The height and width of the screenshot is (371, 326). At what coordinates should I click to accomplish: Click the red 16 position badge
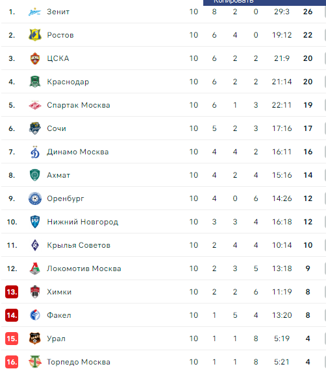(12, 362)
